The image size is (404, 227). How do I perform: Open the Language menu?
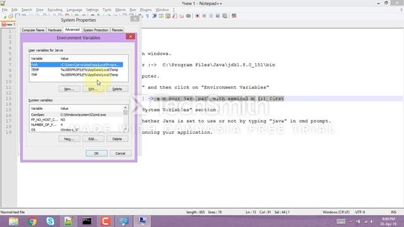pos(74,10)
